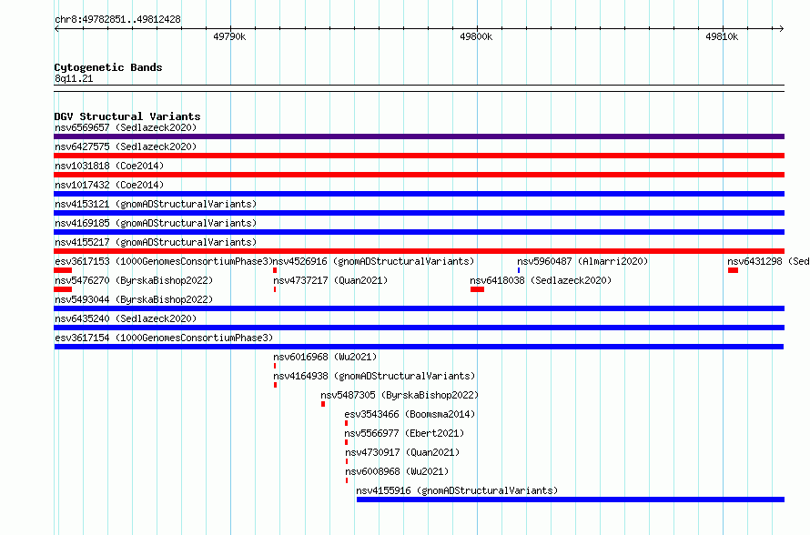Click the 8q11.21 band label
This screenshot has width=810, height=535.
[74, 78]
